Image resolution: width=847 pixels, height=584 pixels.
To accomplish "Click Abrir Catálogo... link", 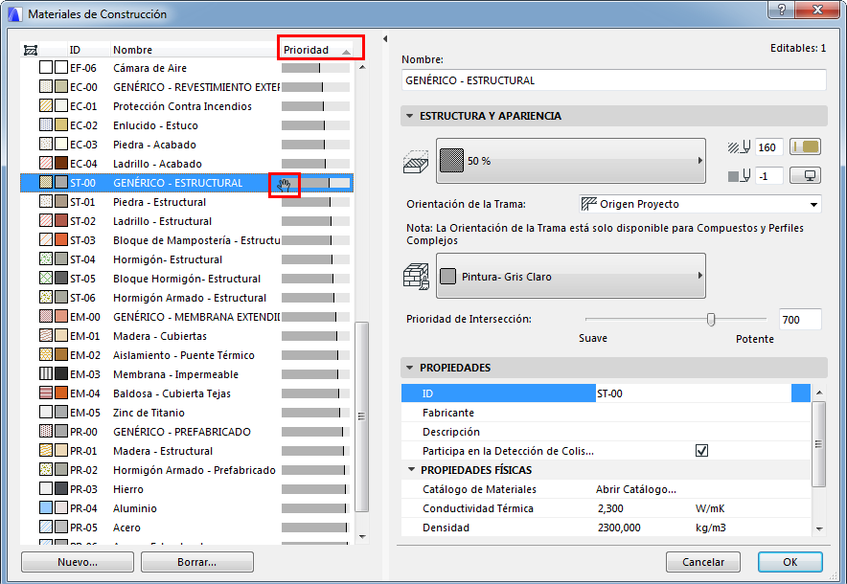I will coord(636,489).
